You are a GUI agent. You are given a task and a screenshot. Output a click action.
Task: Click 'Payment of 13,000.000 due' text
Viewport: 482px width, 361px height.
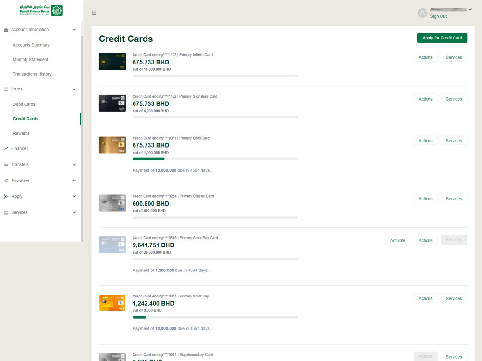click(172, 170)
